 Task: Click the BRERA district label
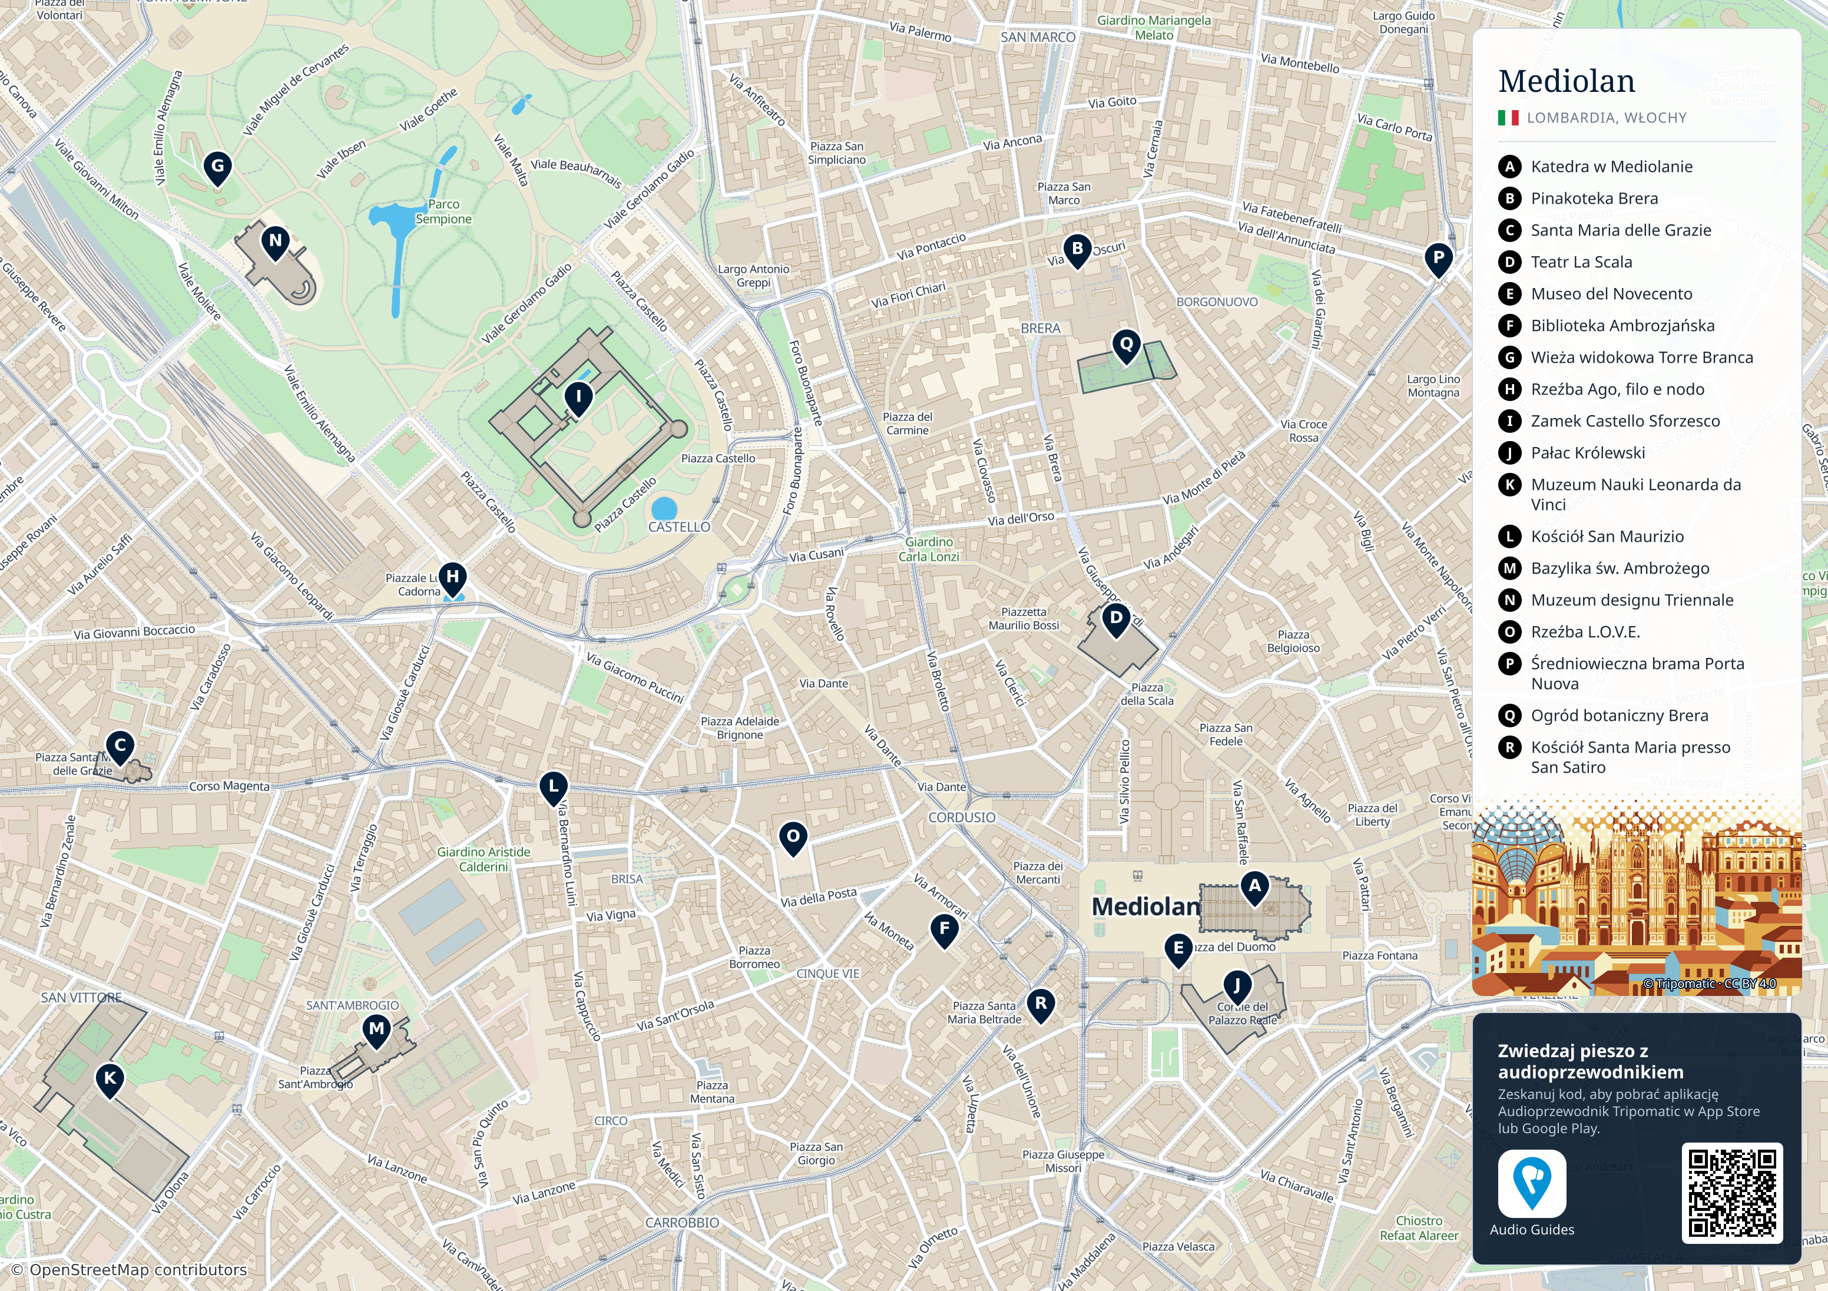(x=1041, y=328)
